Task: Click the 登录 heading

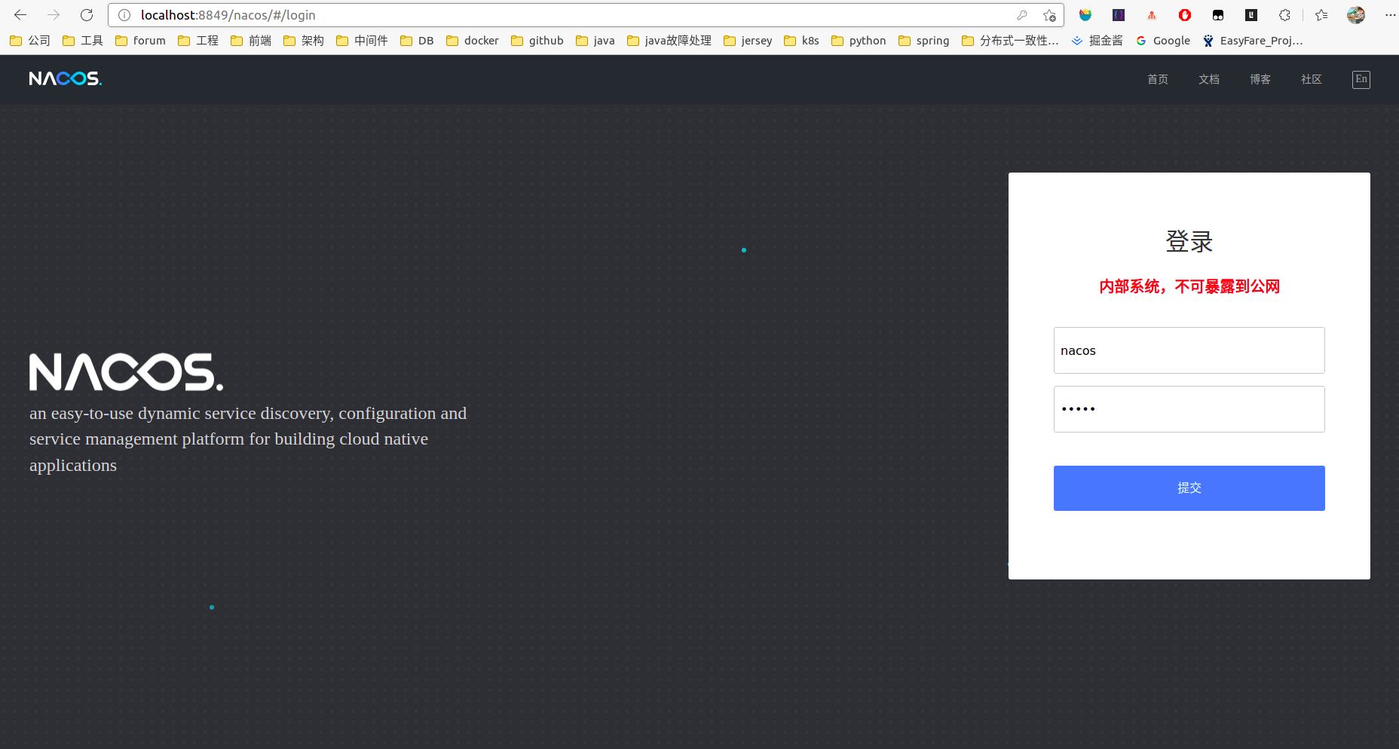Action: [x=1189, y=241]
